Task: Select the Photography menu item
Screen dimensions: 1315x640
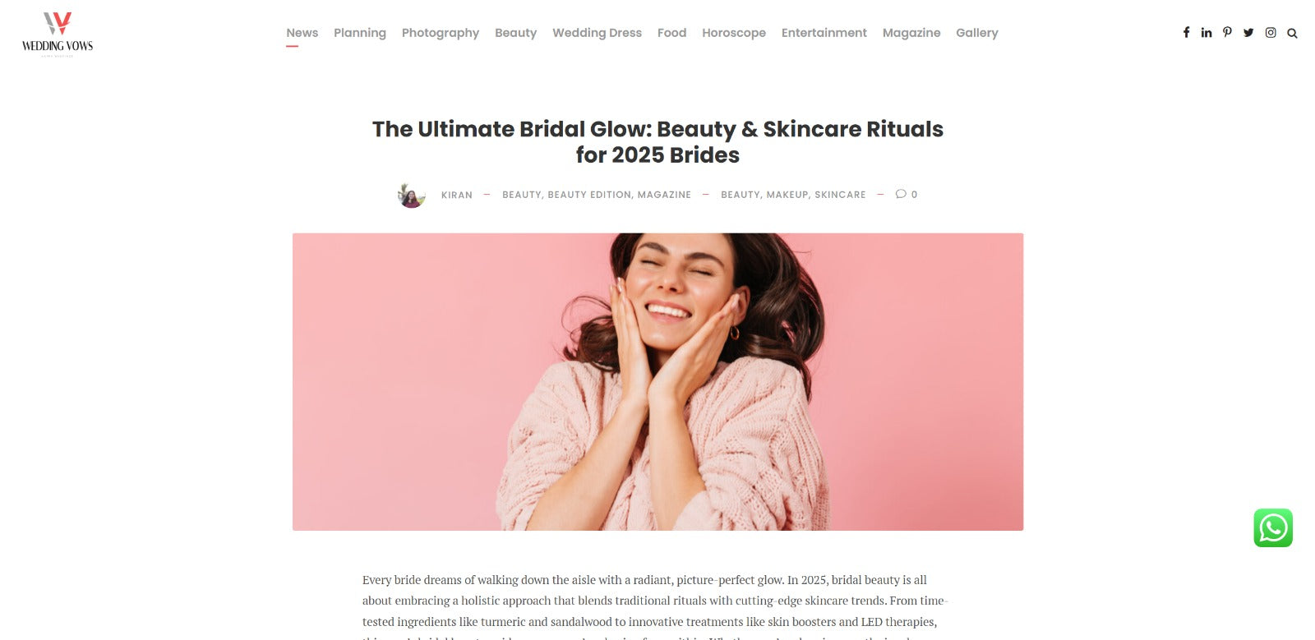Action: coord(441,33)
